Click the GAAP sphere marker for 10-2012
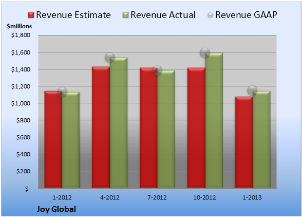Image resolution: width=302 pixels, height=217 pixels. tap(205, 52)
